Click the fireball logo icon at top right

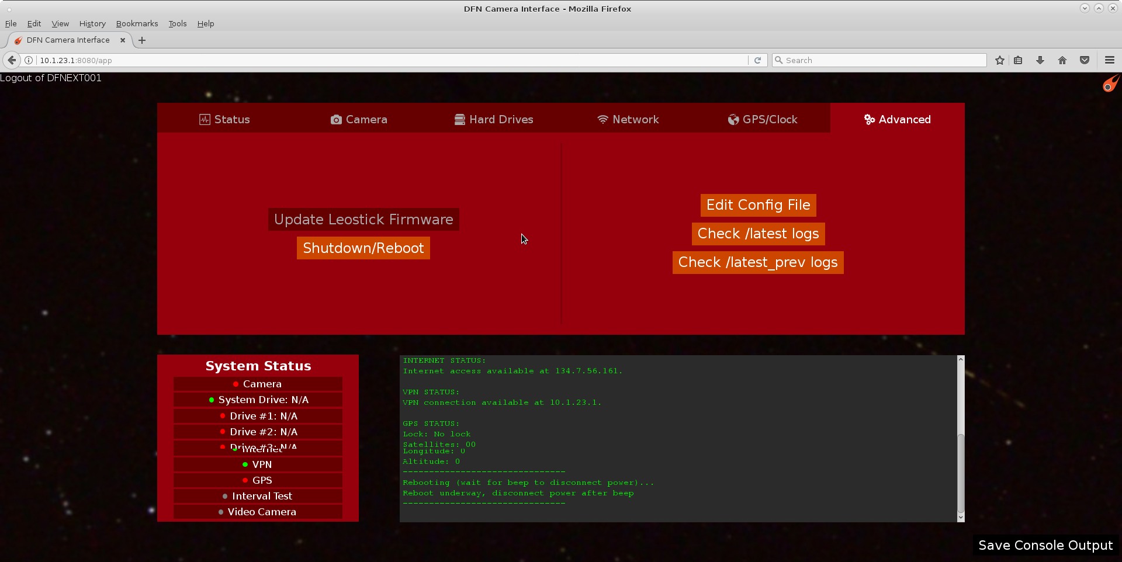tap(1110, 84)
